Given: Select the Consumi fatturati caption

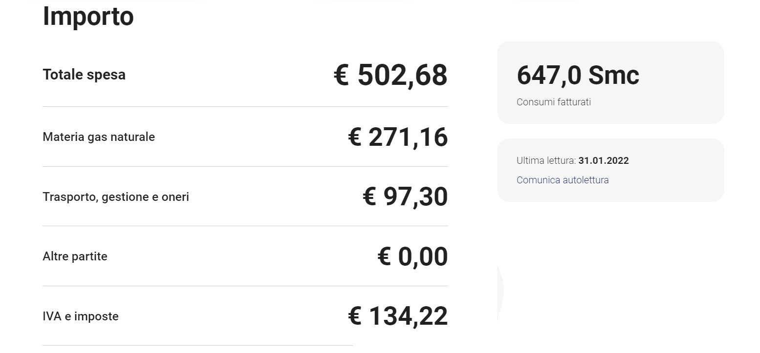Looking at the screenshot, I should pos(554,102).
